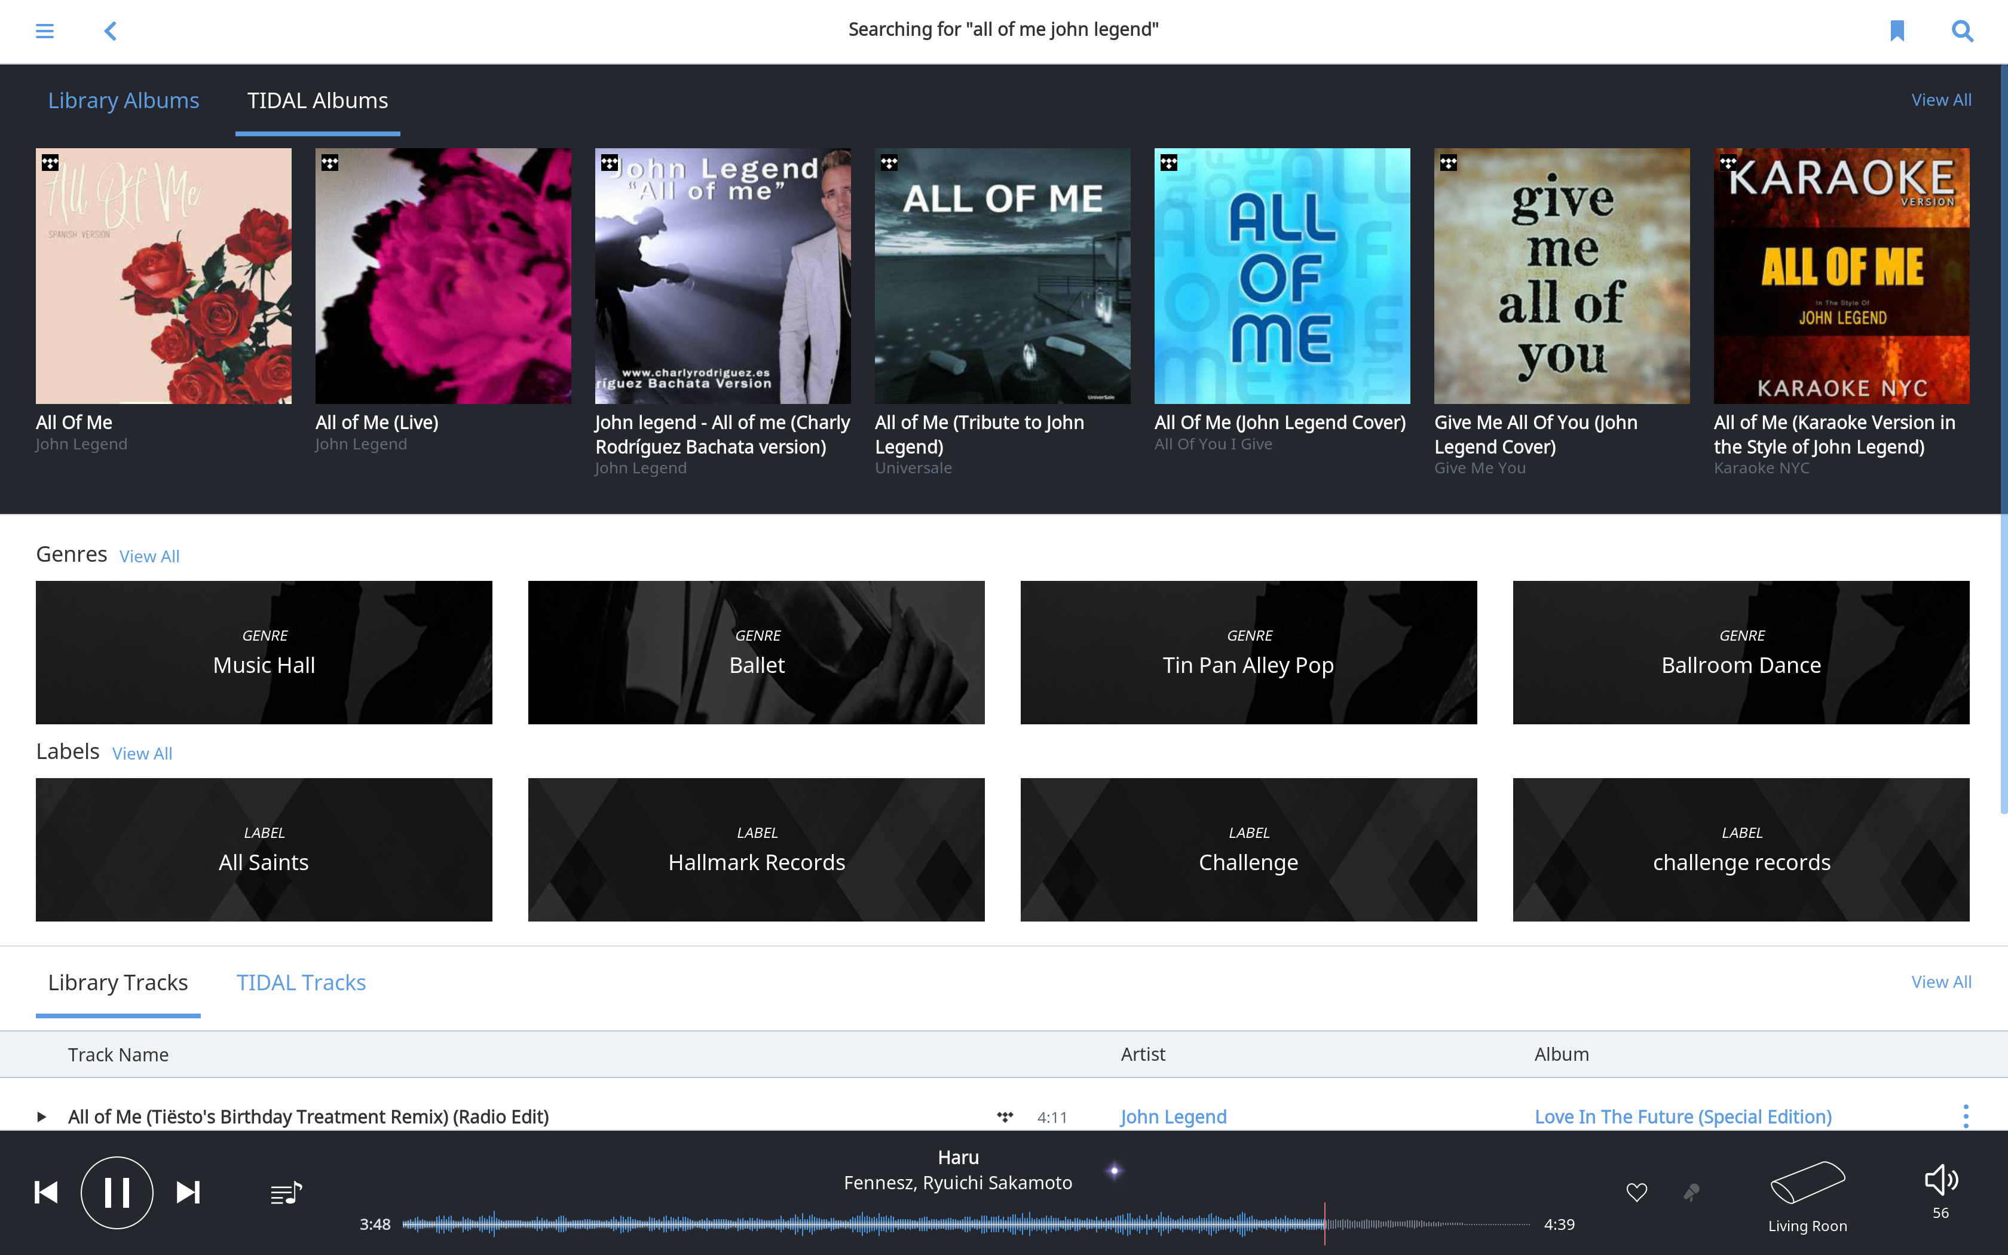The image size is (2008, 1255).
Task: Switch to the TIDAL Tracks tab
Action: (301, 982)
